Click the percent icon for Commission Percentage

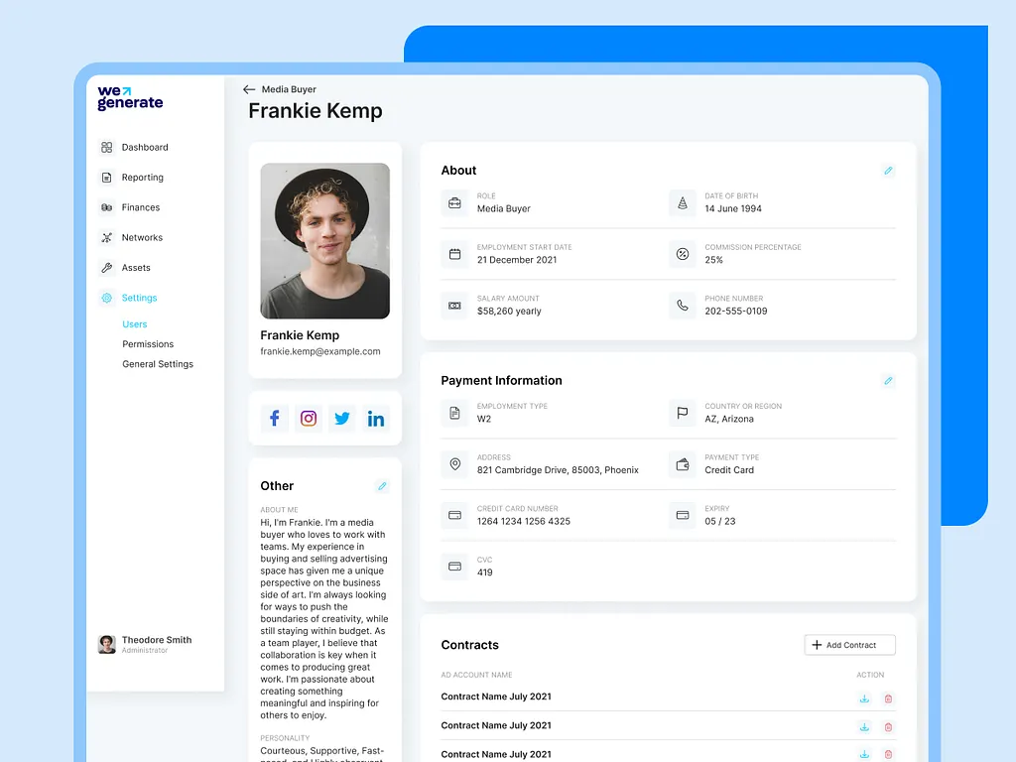[x=683, y=254]
